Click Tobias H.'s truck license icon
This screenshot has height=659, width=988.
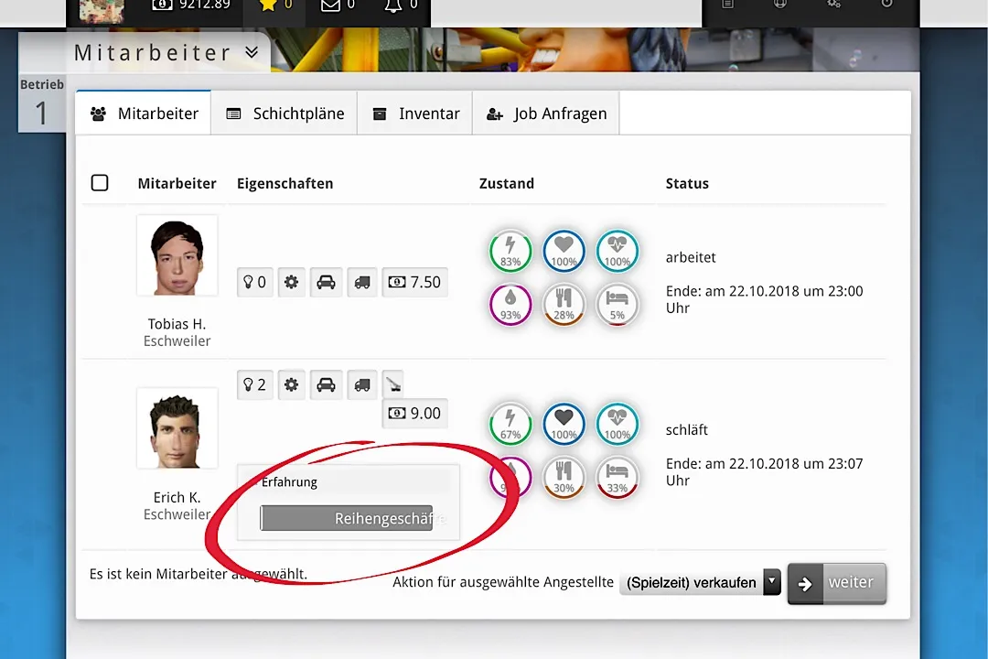362,282
